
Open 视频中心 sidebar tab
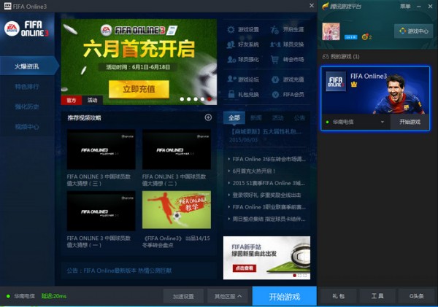27,127
